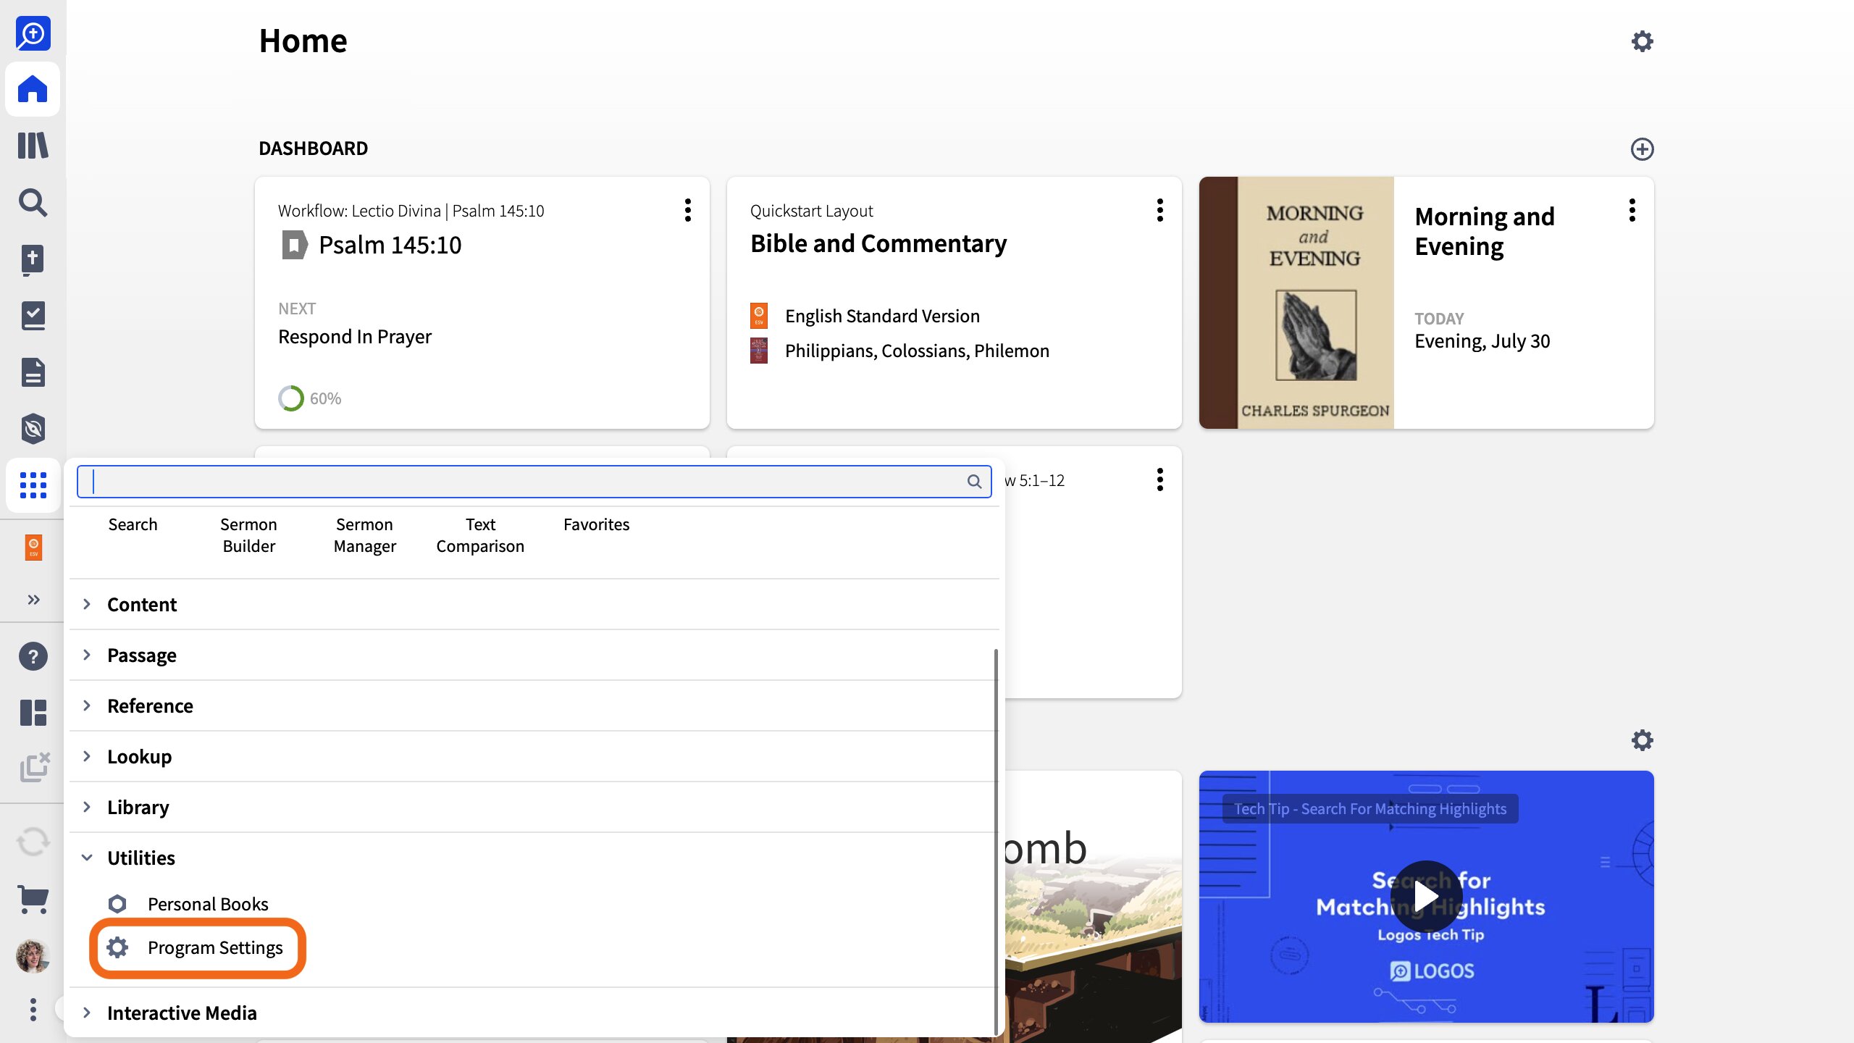Open options menu on Morning and Evening card
The image size is (1854, 1043).
[x=1632, y=210]
